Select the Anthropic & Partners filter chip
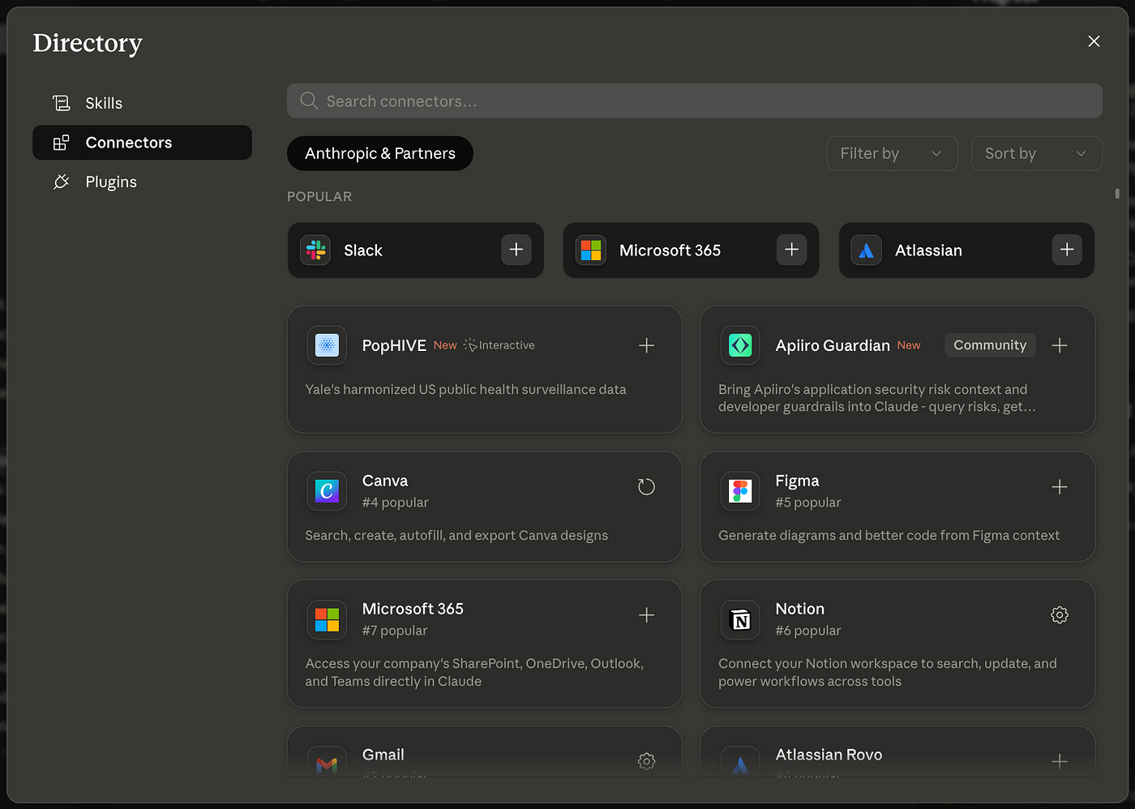 pos(380,153)
